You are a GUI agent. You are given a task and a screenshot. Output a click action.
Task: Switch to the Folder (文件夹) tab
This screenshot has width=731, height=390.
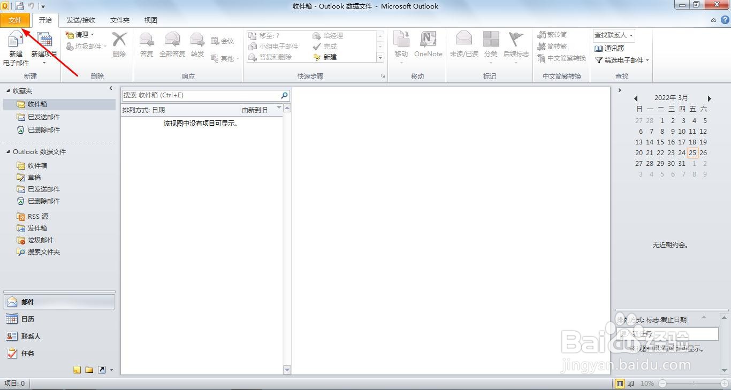[120, 20]
